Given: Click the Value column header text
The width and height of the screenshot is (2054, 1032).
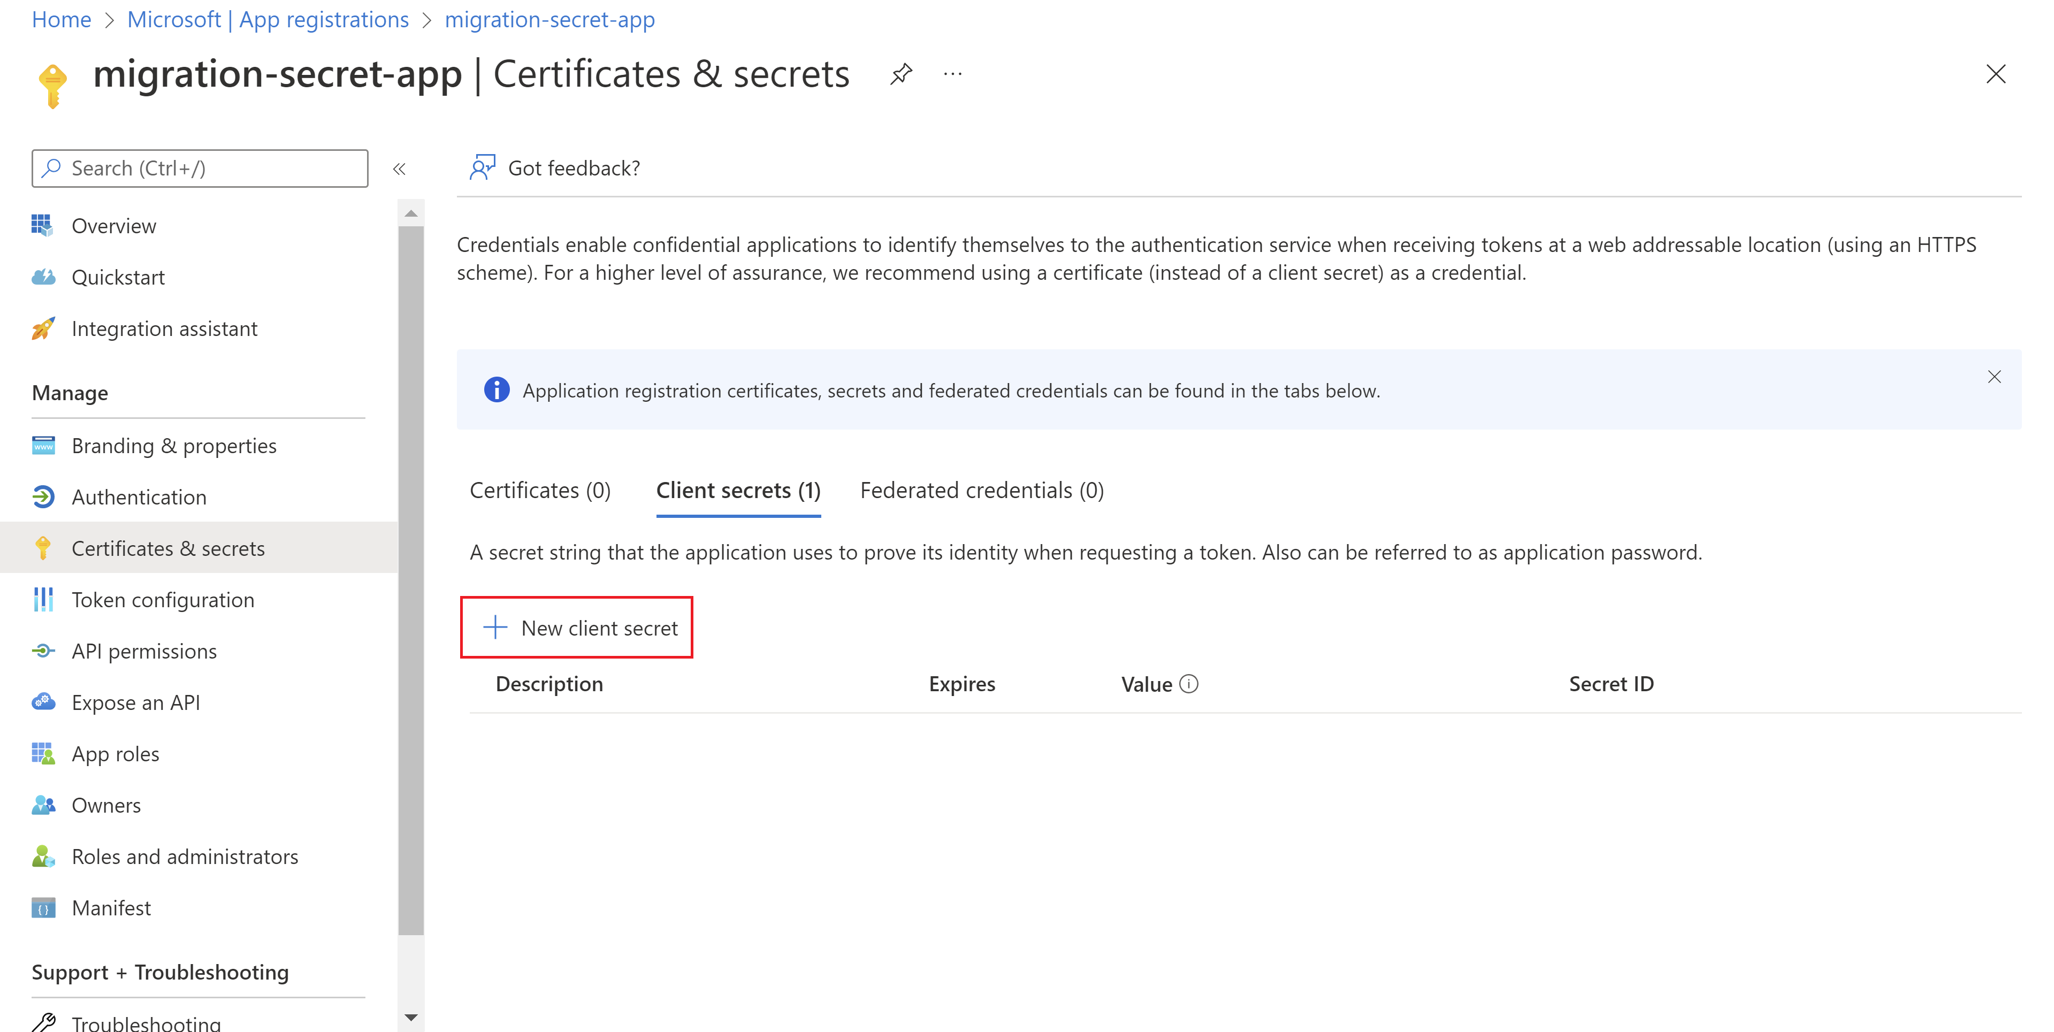Looking at the screenshot, I should point(1147,684).
